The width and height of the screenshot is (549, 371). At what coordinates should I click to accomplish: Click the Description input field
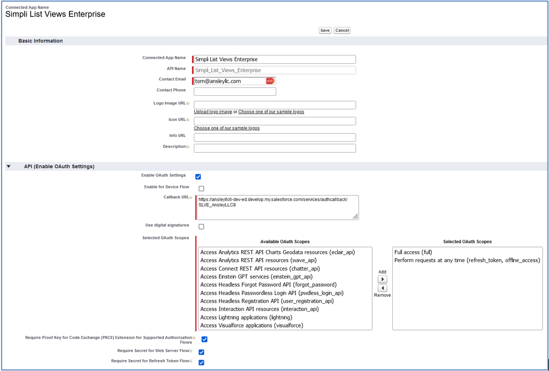point(275,148)
